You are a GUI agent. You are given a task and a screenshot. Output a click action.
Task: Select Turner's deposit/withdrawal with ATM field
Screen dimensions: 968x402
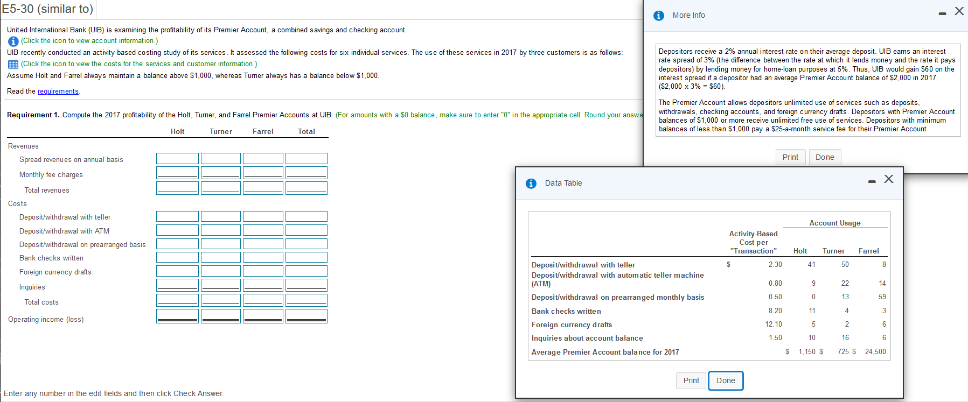[x=221, y=230]
